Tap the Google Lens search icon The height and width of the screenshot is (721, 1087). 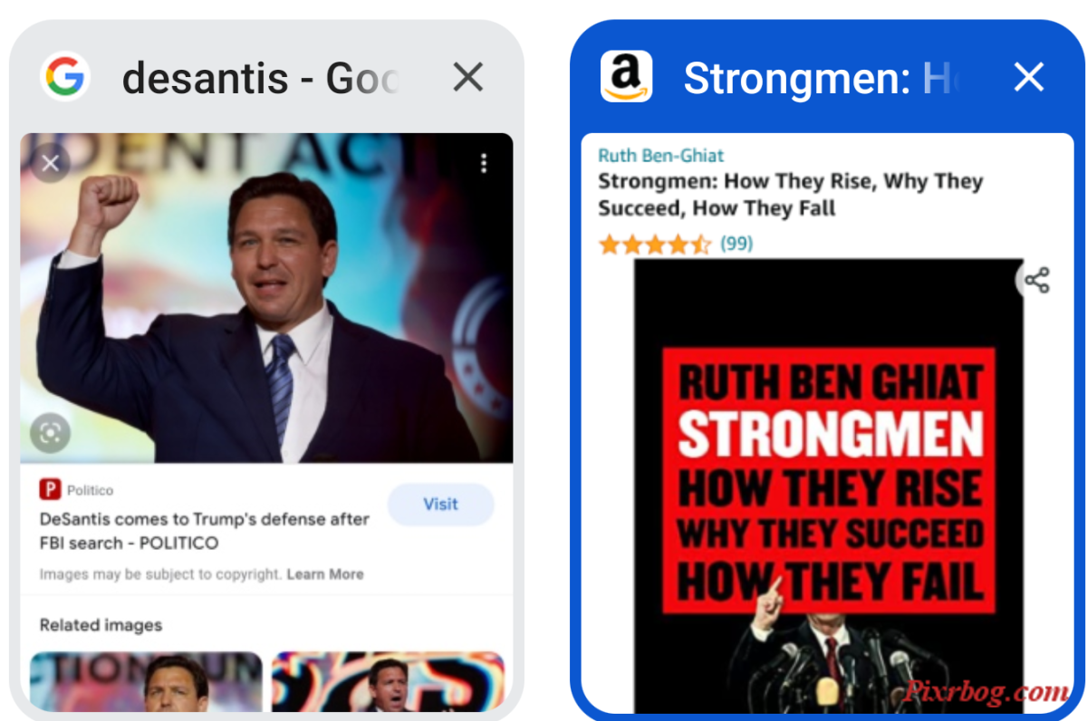[x=50, y=433]
